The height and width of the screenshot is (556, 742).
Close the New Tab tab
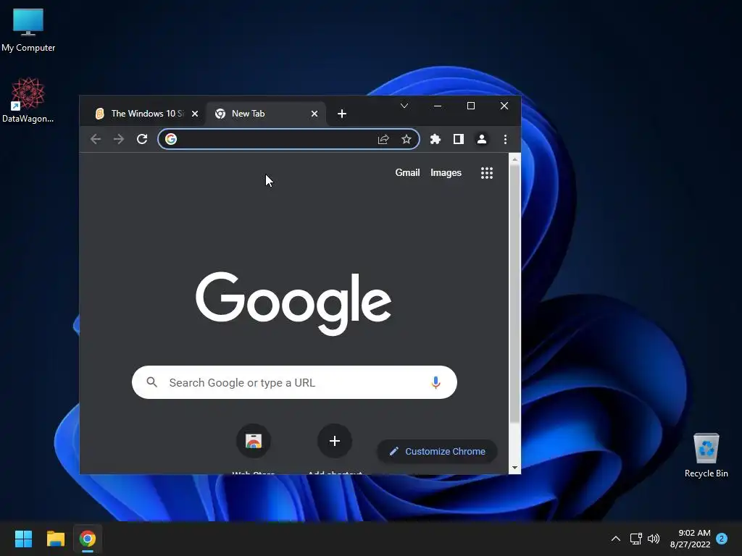(314, 114)
